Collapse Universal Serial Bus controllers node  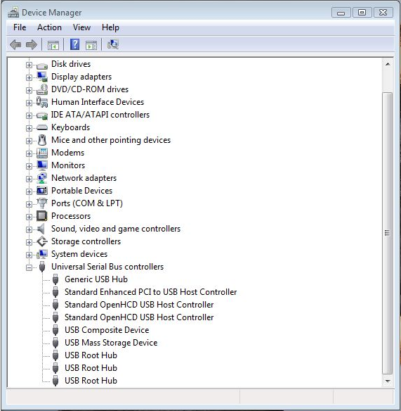(29, 267)
